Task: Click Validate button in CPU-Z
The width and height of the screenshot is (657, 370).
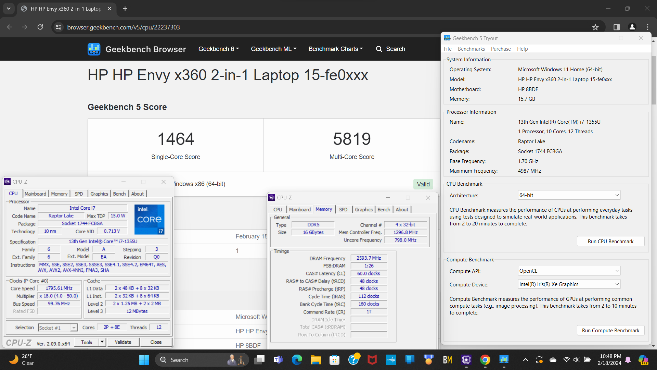Action: (x=123, y=342)
